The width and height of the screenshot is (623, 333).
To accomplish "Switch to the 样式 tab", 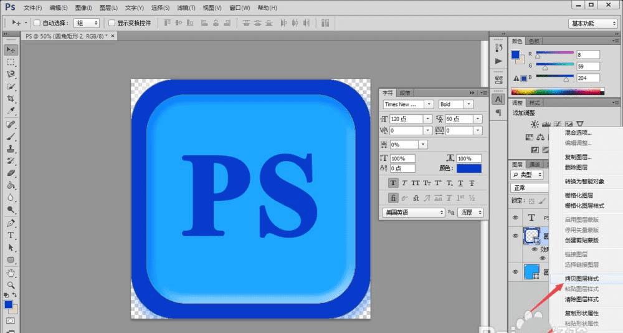I will (x=535, y=103).
